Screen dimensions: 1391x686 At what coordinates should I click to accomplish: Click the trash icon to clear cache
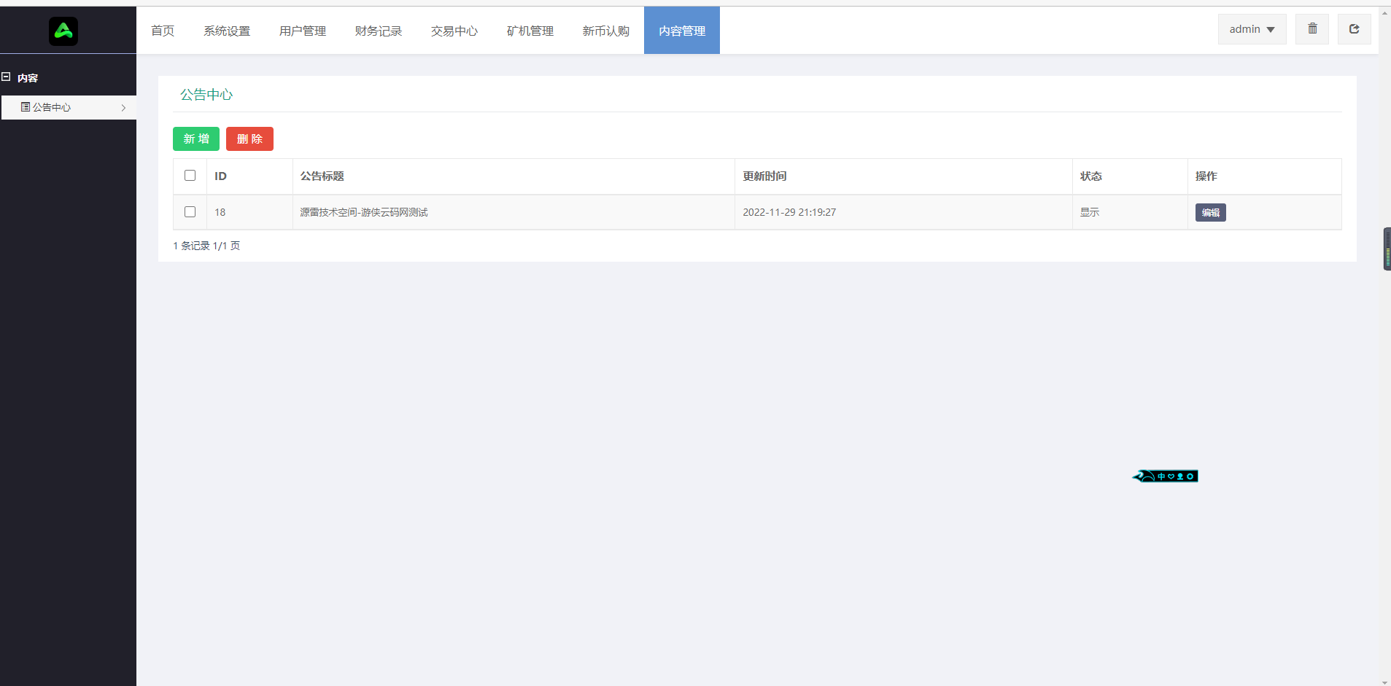1311,28
